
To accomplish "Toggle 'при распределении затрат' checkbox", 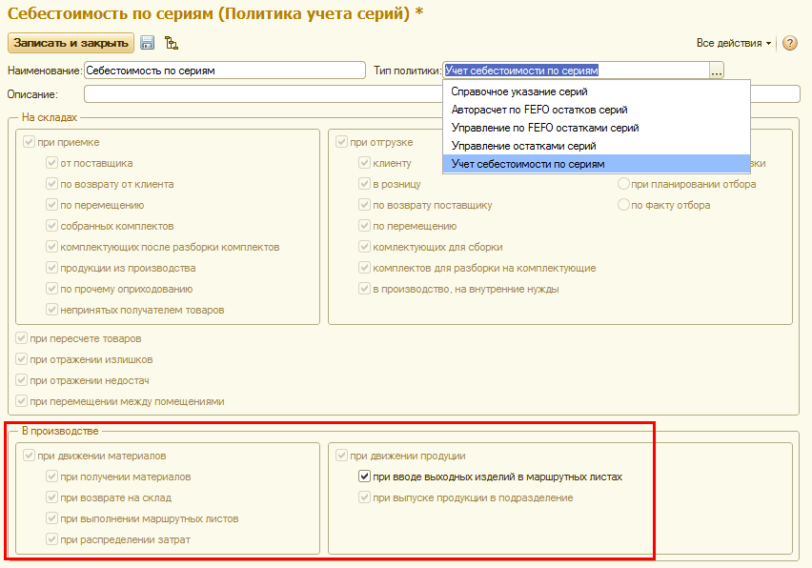I will pos(51,539).
